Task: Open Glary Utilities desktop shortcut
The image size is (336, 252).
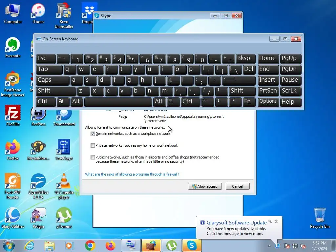Action: [13, 218]
